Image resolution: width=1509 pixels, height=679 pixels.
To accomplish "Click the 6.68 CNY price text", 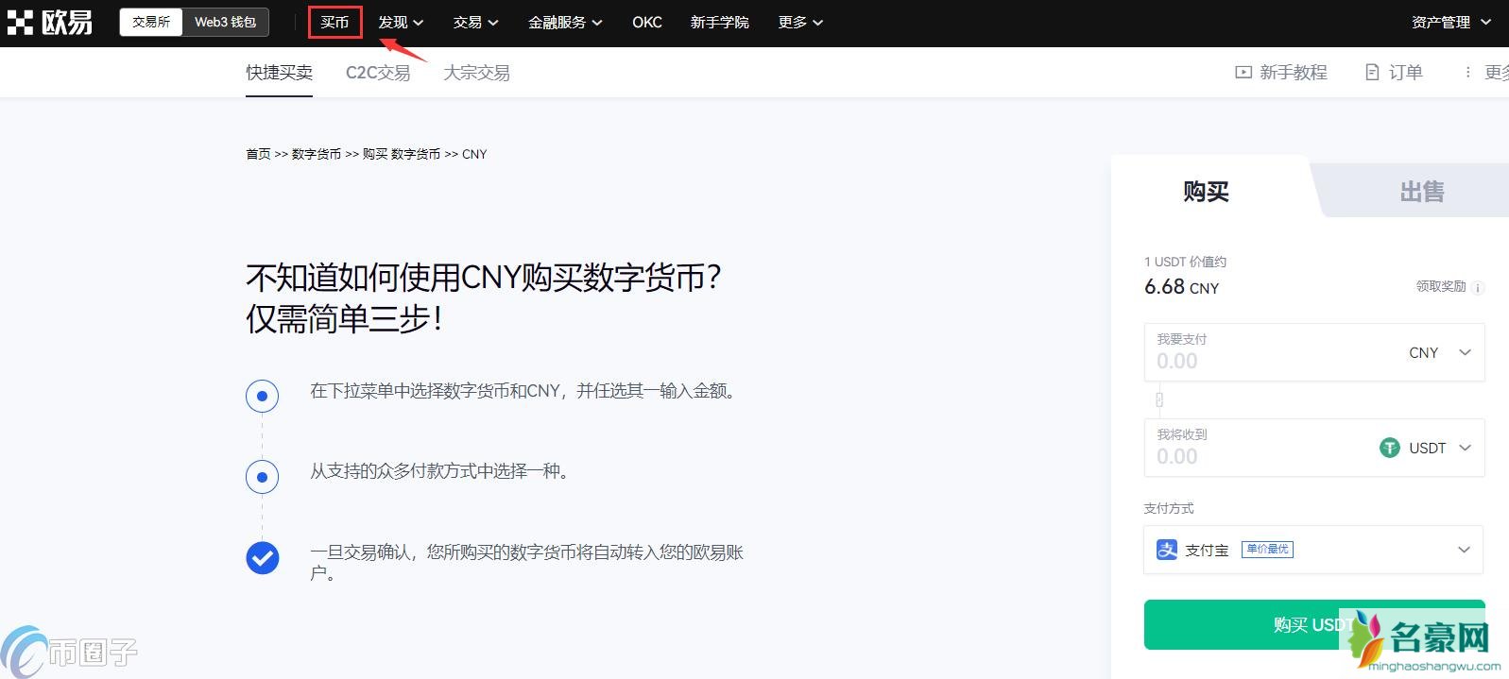I will point(1181,287).
